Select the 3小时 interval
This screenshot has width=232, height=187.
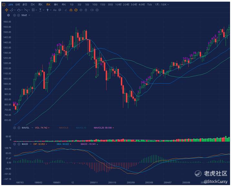[134, 5]
